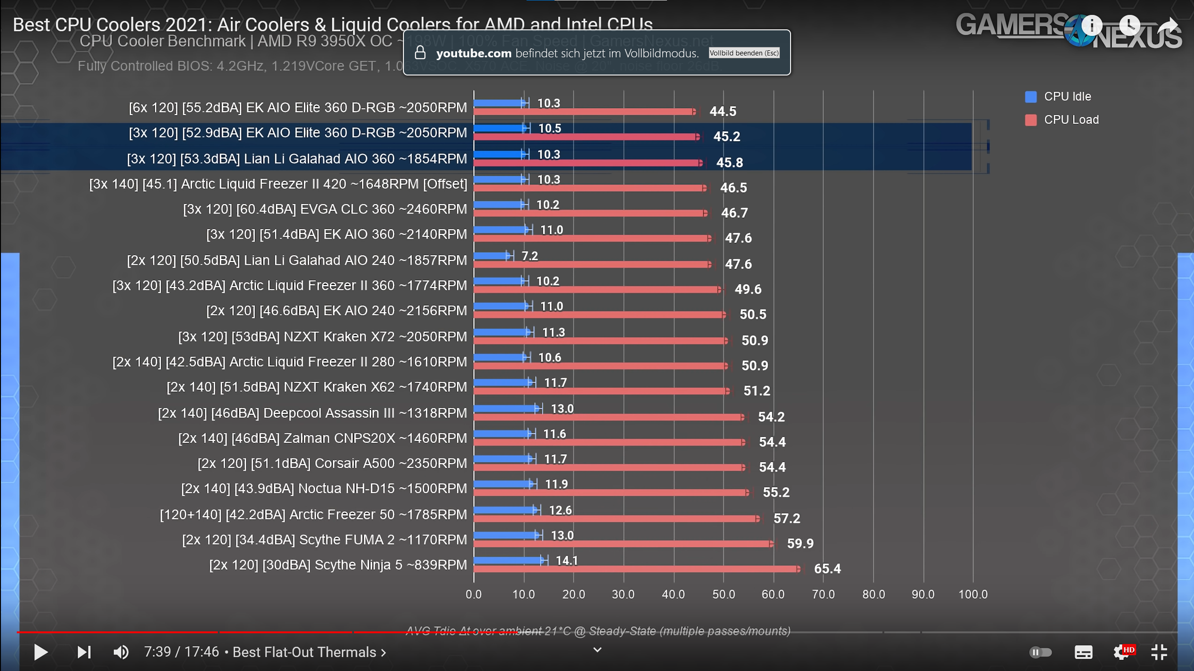
Task: Expand the Best Flat-Out Thermals chapter
Action: pos(304,652)
